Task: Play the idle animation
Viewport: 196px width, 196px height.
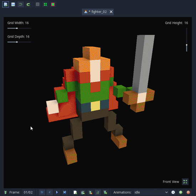Action: coord(173,192)
